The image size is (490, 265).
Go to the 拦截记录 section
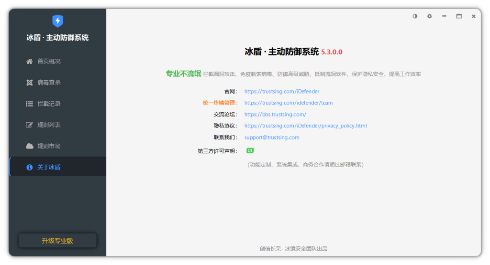click(x=49, y=104)
